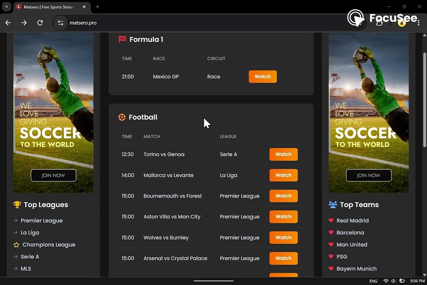Watch Arsenal vs Crystal Palace match
Image resolution: width=427 pixels, height=285 pixels.
(x=283, y=258)
